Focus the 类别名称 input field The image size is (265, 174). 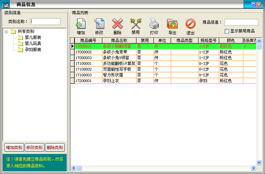(45, 22)
